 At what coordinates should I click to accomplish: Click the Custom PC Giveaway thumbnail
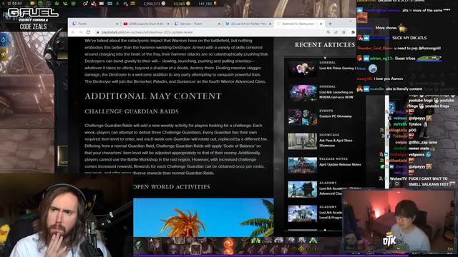[302, 117]
